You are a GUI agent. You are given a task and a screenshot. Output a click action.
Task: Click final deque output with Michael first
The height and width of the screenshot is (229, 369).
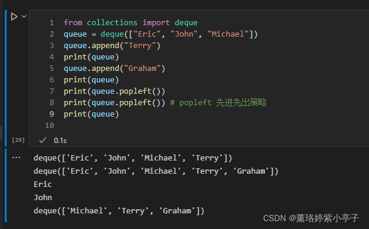tap(119, 210)
